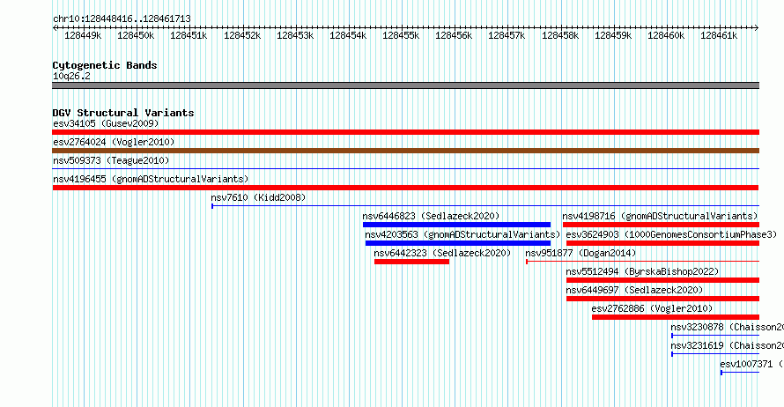784x407 pixels.
Task: Select the red esv34105 variant bar
Action: [x=405, y=132]
